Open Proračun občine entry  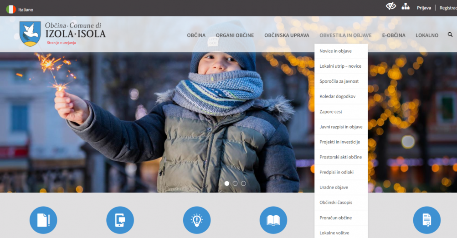(341, 218)
